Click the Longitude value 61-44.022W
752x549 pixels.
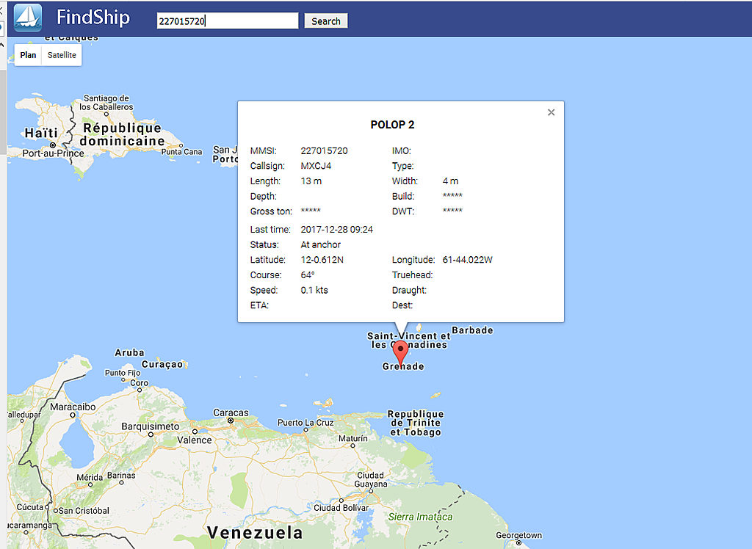coord(467,260)
